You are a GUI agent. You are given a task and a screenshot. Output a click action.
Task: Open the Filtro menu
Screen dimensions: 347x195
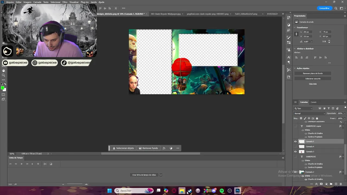tap(65, 2)
